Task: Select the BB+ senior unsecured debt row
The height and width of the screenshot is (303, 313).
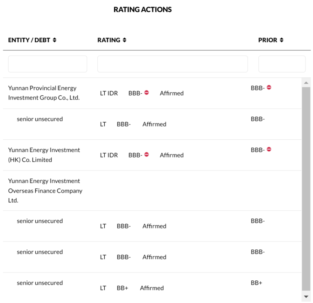Action: (x=40, y=283)
